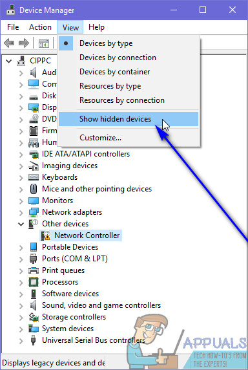This screenshot has height=370, width=248.
Task: Expand the Network adapters category
Action: [x=21, y=213]
